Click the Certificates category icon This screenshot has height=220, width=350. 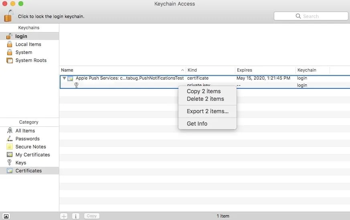pos(10,170)
